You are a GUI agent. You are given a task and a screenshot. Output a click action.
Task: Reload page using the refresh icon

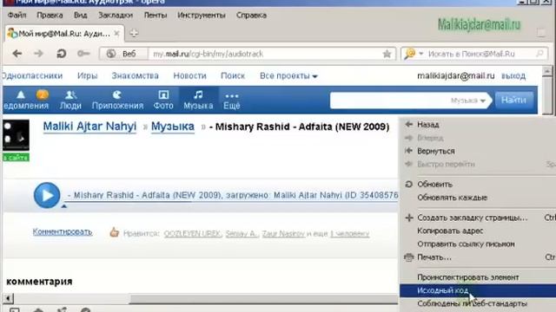pos(62,54)
